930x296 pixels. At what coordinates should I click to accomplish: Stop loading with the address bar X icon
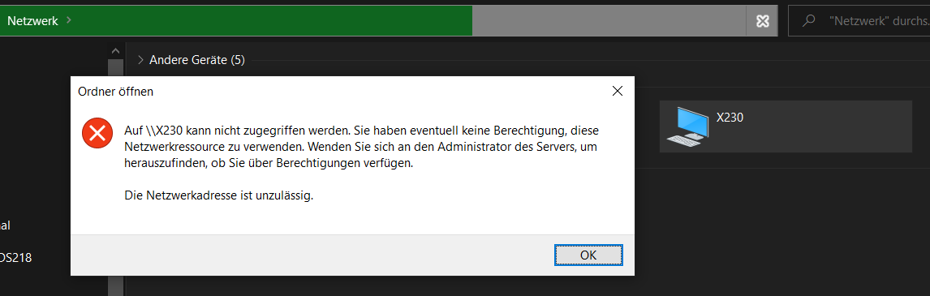pyautogui.click(x=762, y=21)
